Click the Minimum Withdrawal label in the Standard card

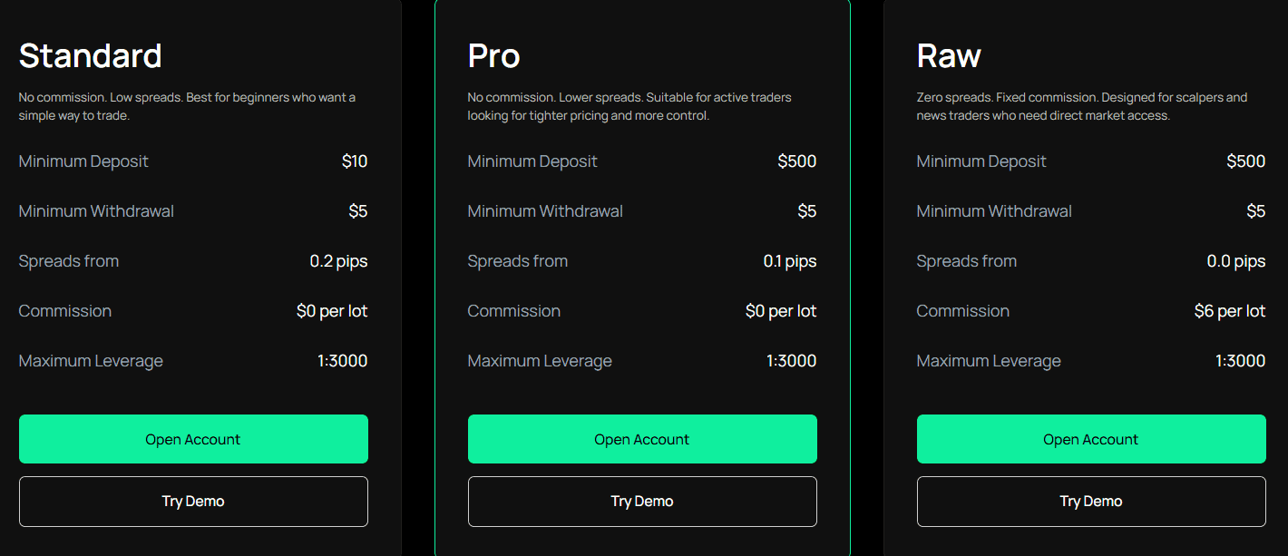coord(96,210)
